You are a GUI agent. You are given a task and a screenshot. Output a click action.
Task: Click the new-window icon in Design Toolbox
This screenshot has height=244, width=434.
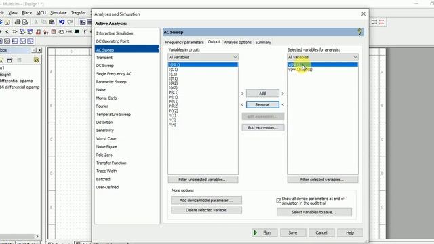coord(9,60)
